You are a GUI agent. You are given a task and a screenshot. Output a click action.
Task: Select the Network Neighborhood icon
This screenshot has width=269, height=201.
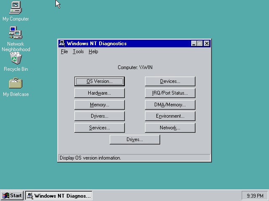click(16, 33)
